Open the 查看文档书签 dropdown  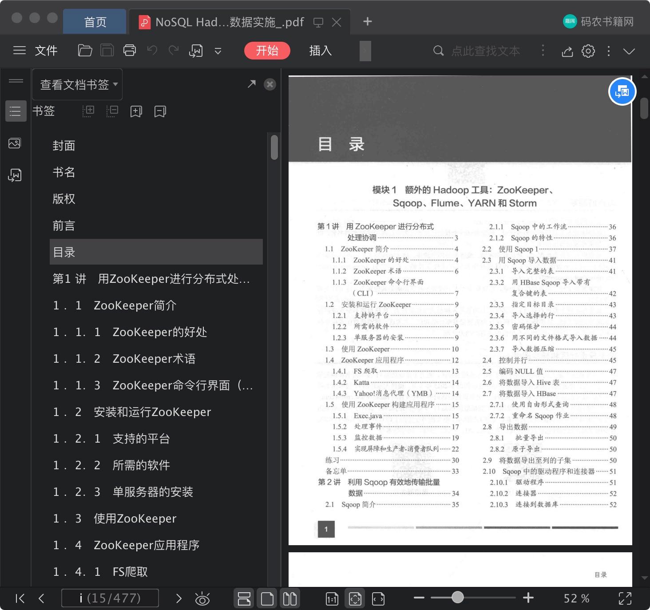[78, 84]
